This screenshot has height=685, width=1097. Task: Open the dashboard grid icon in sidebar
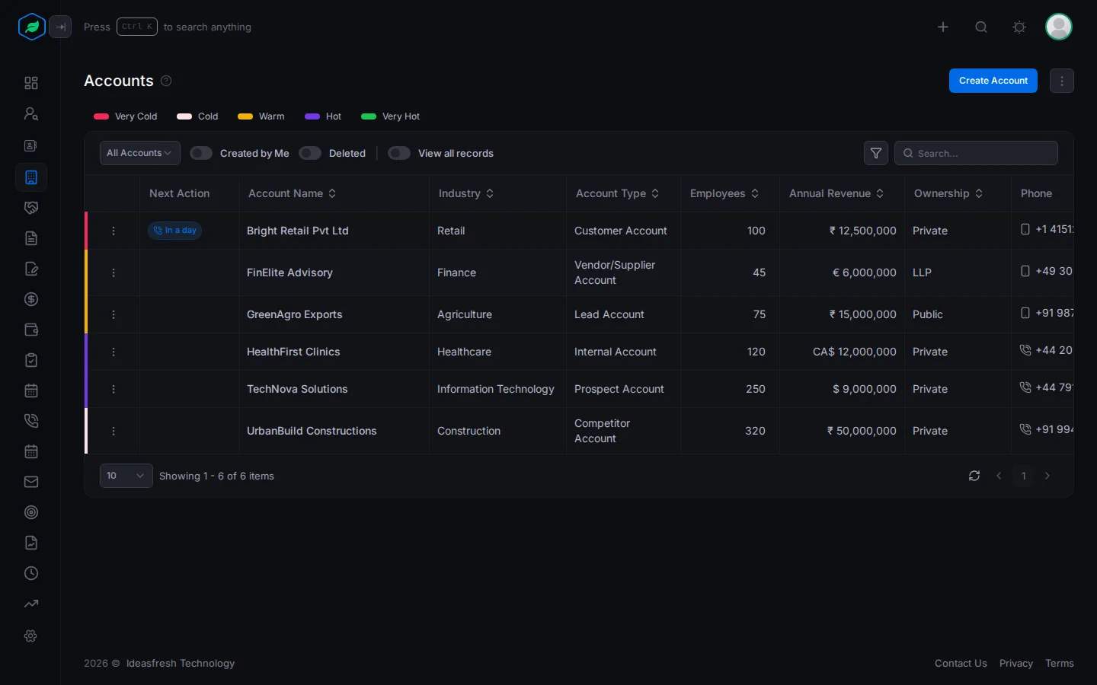click(31, 83)
